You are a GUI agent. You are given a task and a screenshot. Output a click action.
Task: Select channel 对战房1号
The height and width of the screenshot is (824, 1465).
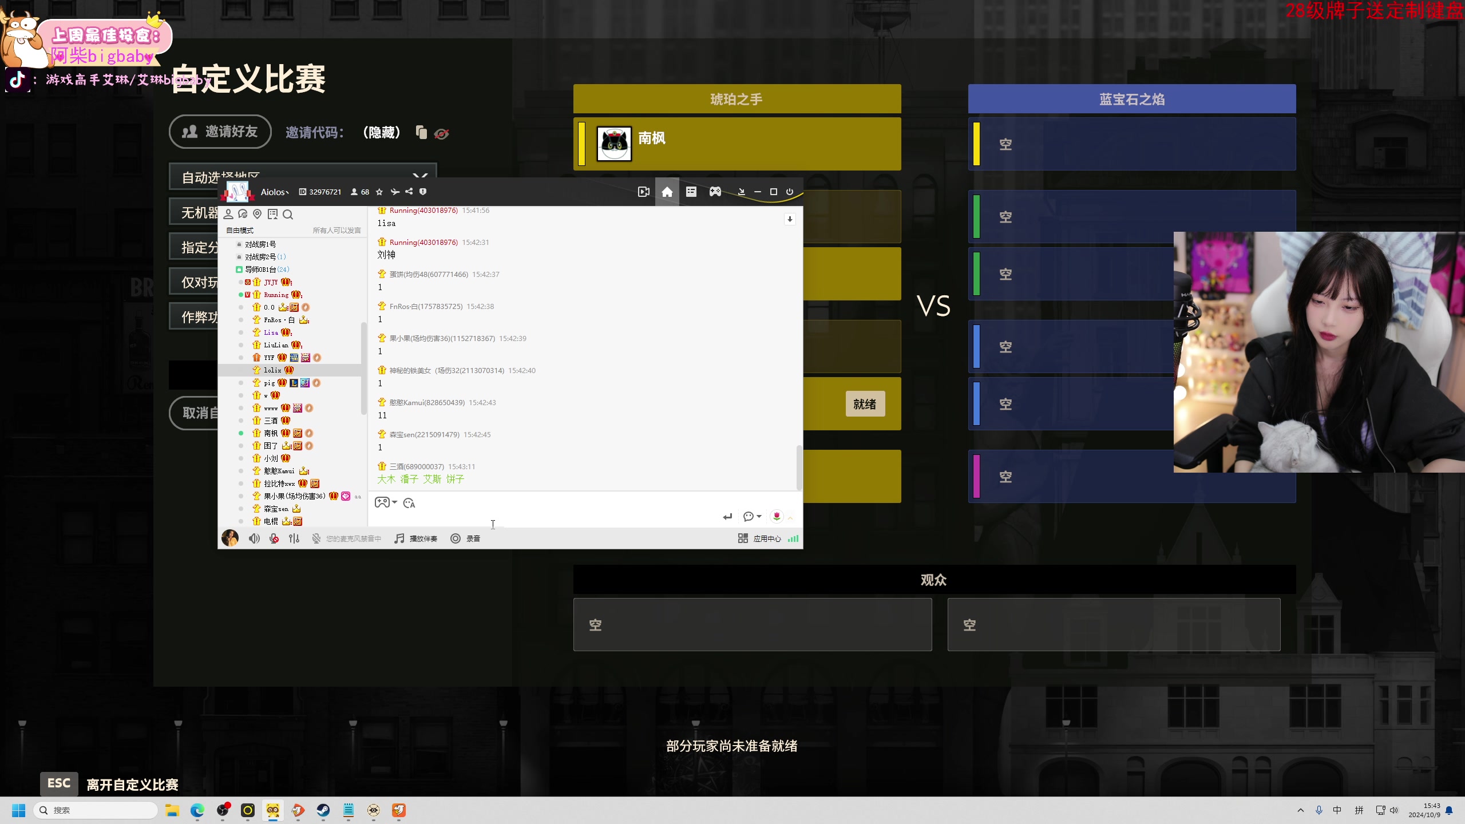(260, 244)
